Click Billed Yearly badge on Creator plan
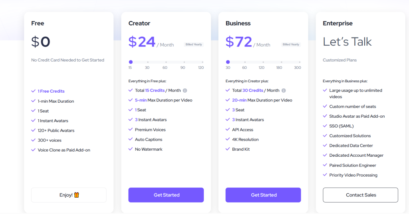Screen dimensions: 409x214 pos(194,45)
